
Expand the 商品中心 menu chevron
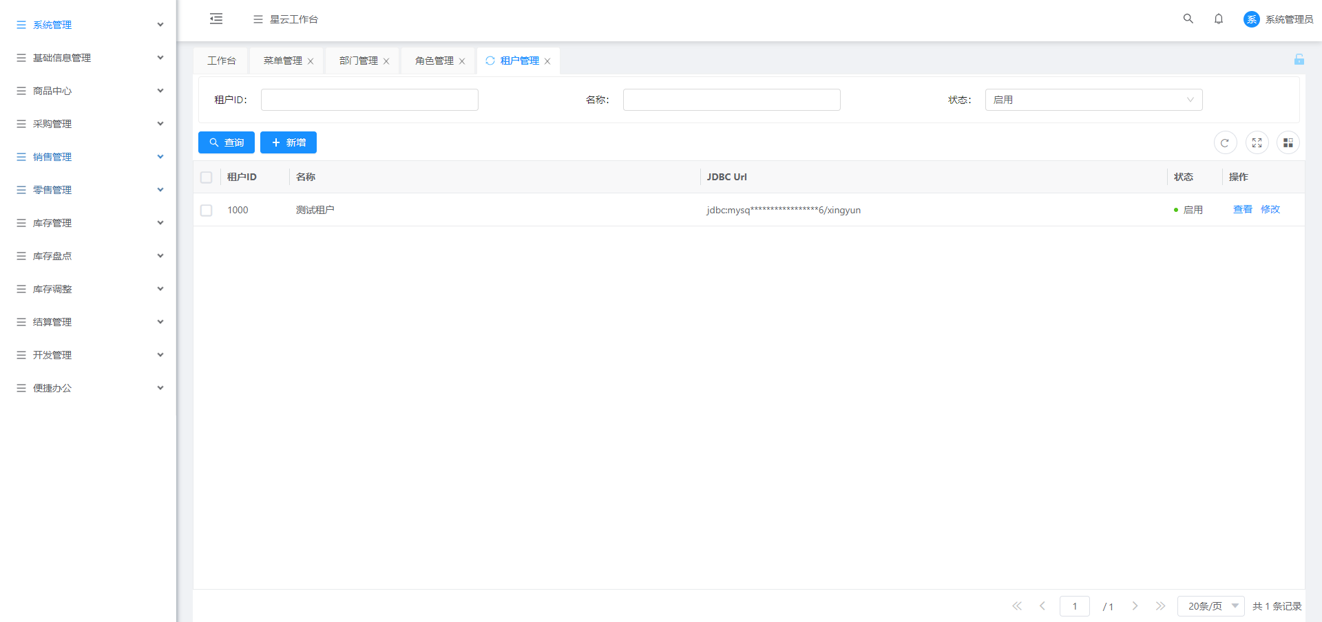pos(160,91)
